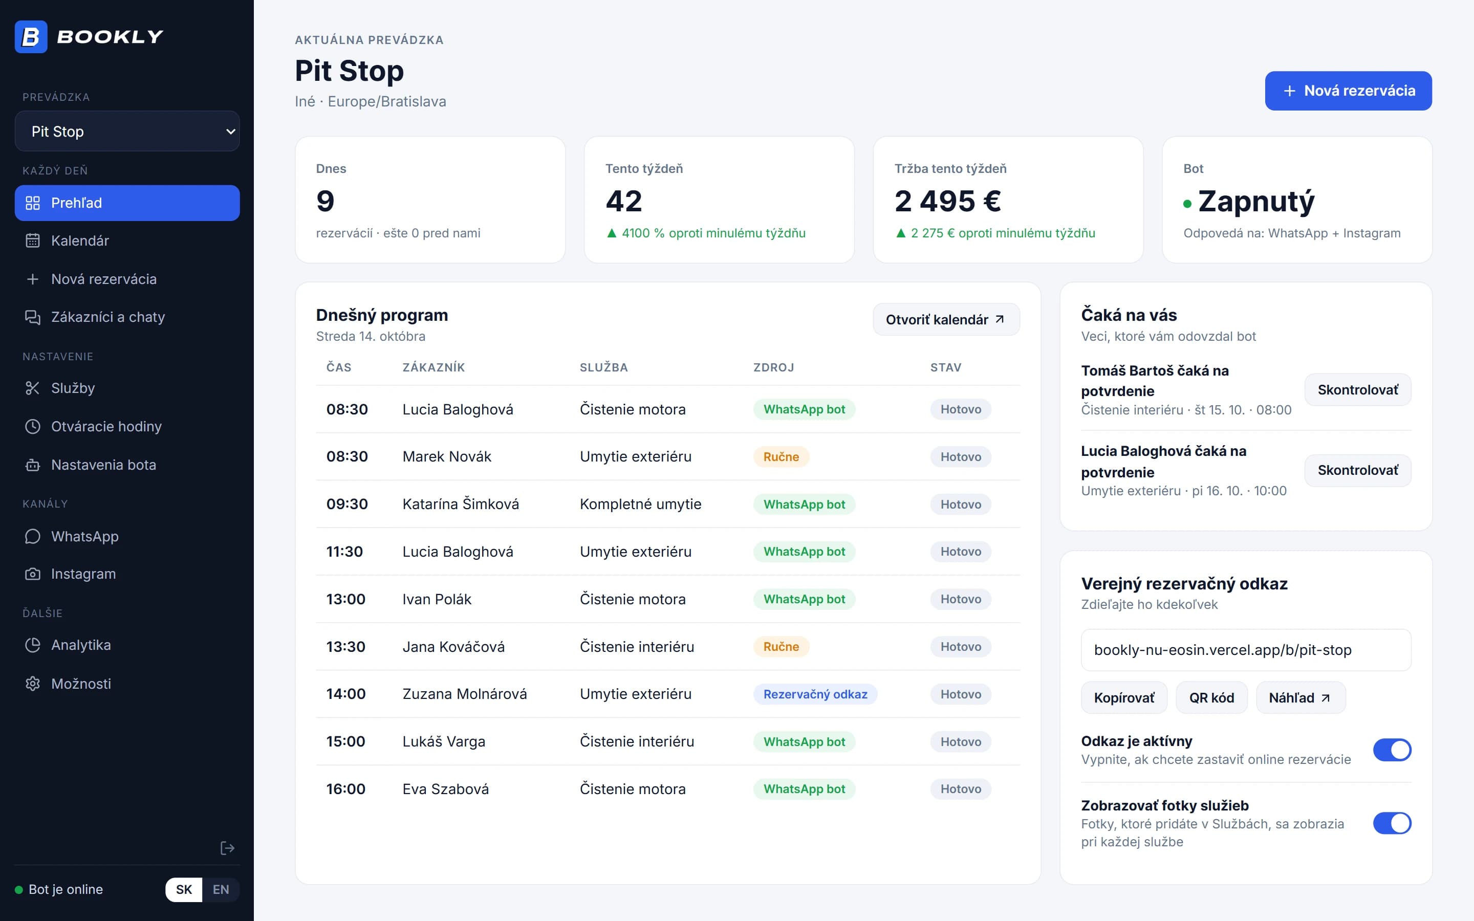The height and width of the screenshot is (921, 1474).
Task: Click Otvoriť kalendár button
Action: coord(946,319)
